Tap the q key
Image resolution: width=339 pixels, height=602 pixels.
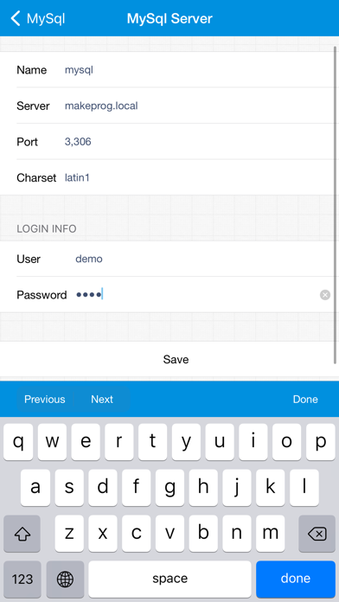point(18,442)
